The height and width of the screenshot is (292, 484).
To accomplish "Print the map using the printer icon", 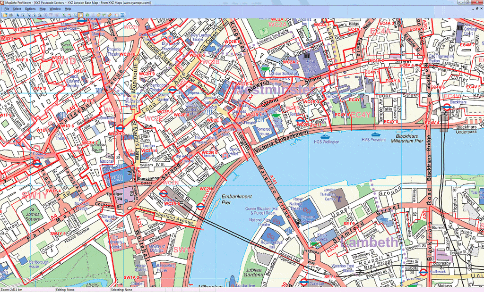I will [11, 14].
